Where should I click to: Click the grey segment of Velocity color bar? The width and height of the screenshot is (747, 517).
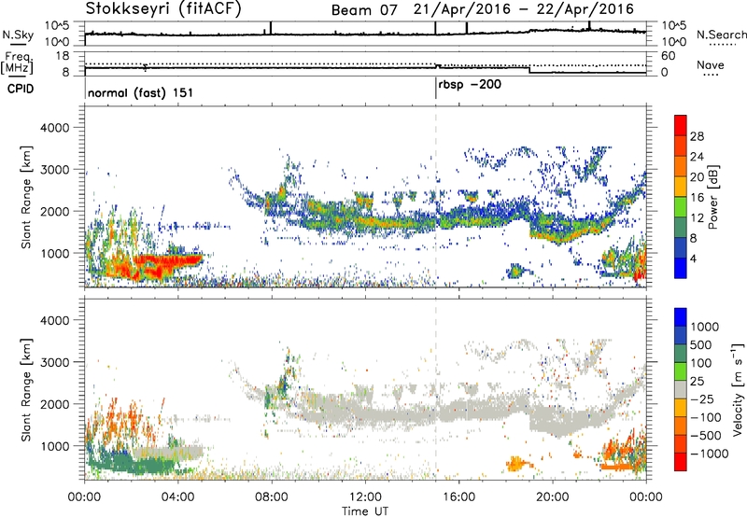[681, 390]
